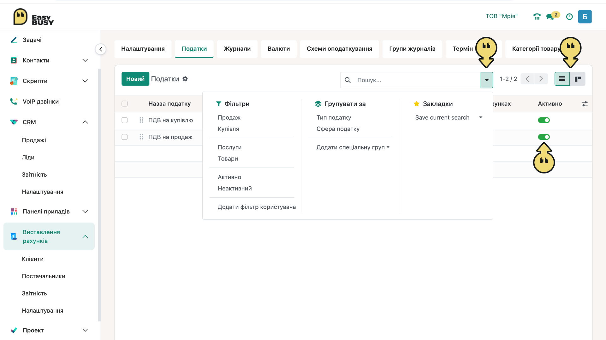The width and height of the screenshot is (606, 340).
Task: Expand the Скрипти menu chevron
Action: 85,81
